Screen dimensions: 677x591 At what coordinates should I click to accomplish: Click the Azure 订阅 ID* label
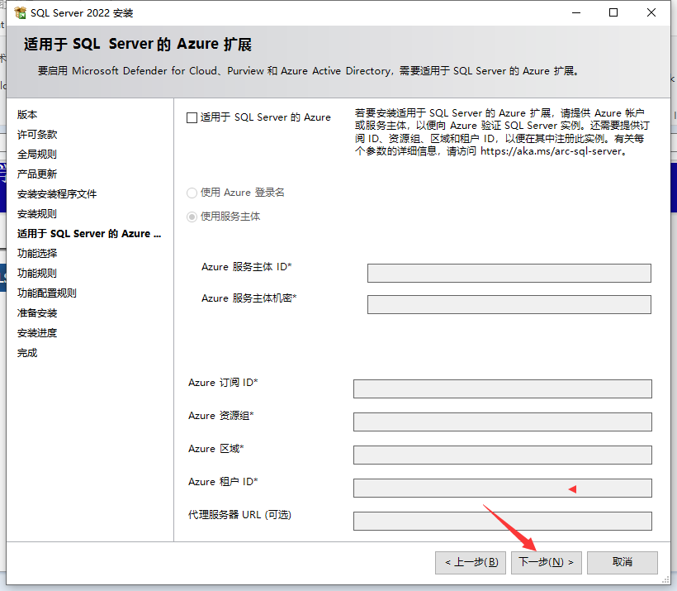click(x=223, y=383)
